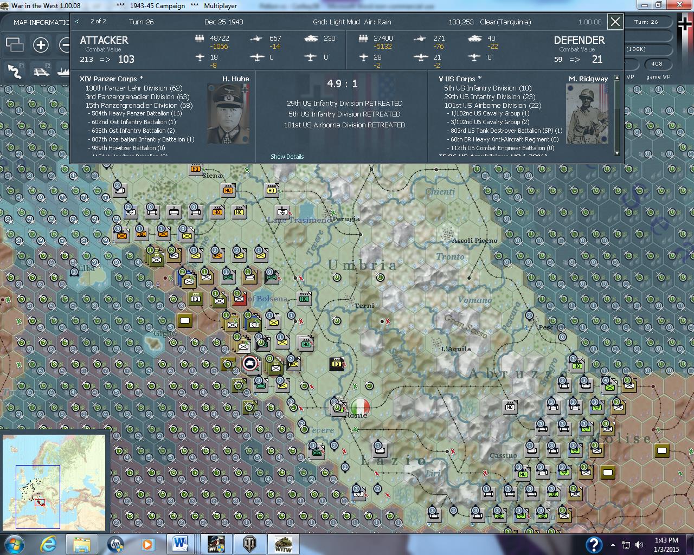
Task: Click attacker men losses icon
Action: click(x=200, y=38)
